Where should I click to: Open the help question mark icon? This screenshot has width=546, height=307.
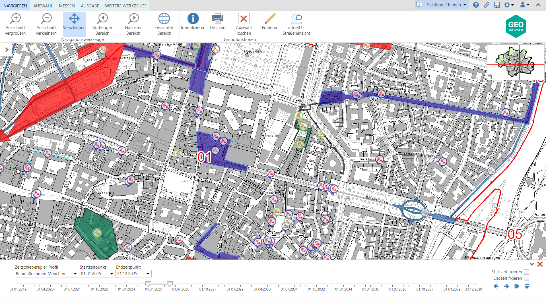coord(476,5)
